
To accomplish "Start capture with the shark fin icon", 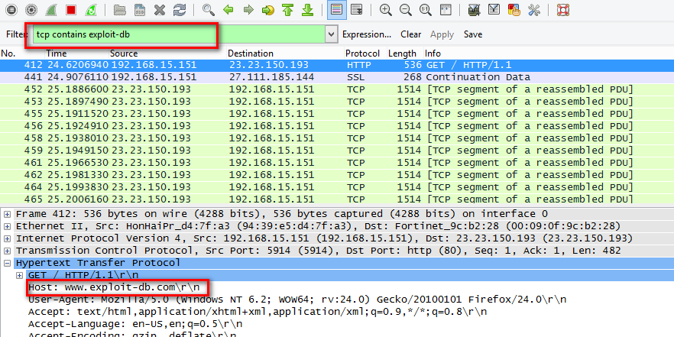I will pyautogui.click(x=51, y=9).
